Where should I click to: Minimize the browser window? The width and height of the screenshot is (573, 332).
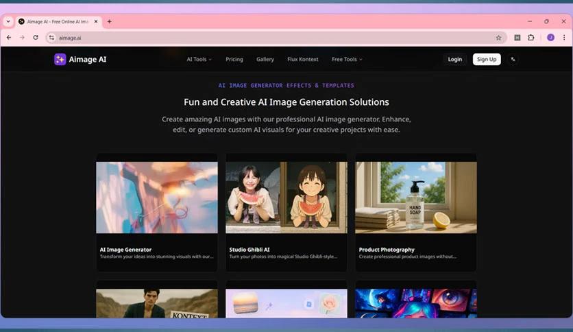click(x=530, y=21)
